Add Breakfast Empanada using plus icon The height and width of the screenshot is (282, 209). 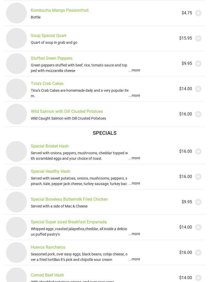[x=198, y=227]
